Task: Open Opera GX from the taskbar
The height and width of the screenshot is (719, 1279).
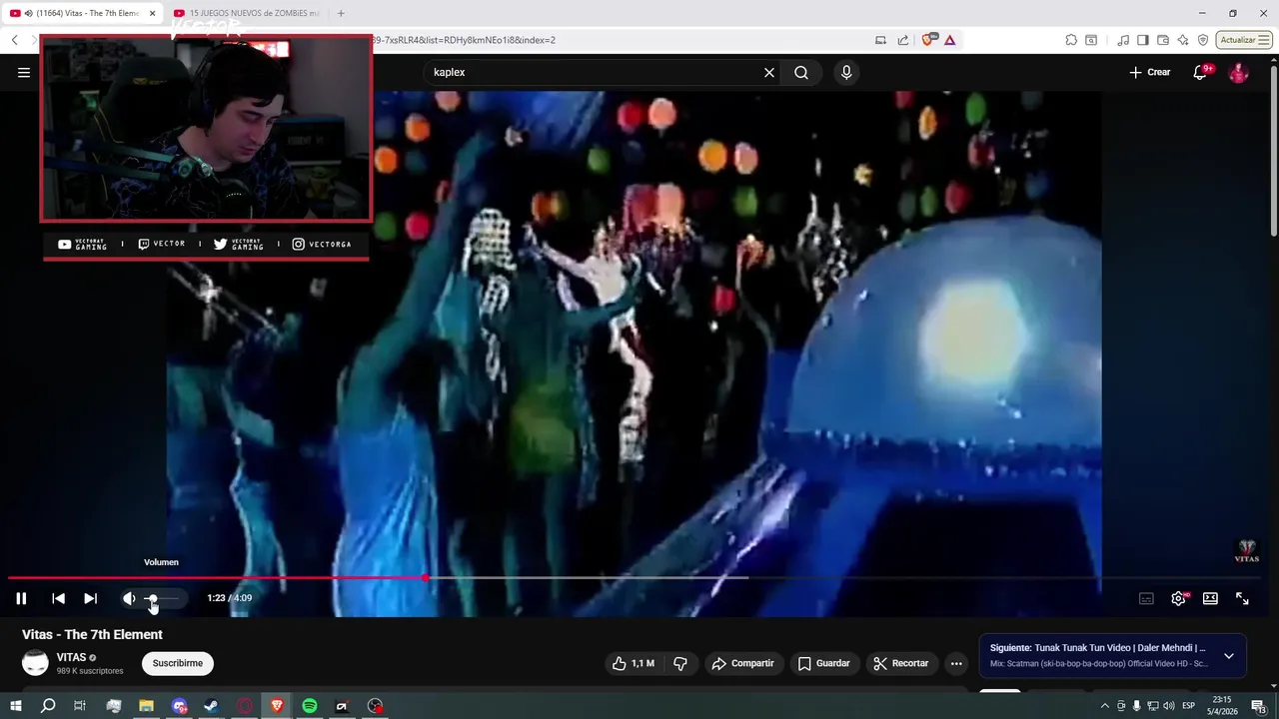Action: [245, 706]
